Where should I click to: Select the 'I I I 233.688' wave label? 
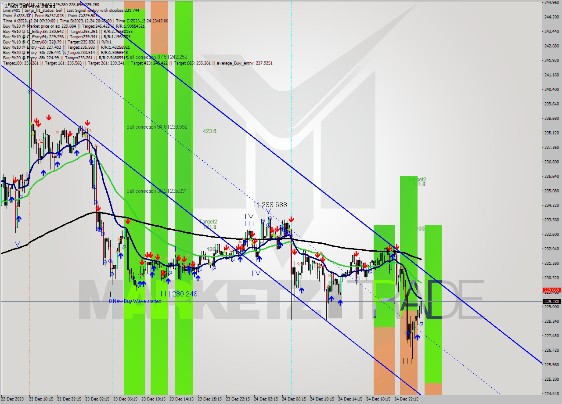(x=269, y=205)
